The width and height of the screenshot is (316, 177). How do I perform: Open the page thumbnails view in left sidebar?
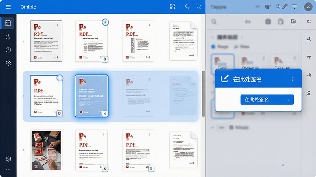8,23
